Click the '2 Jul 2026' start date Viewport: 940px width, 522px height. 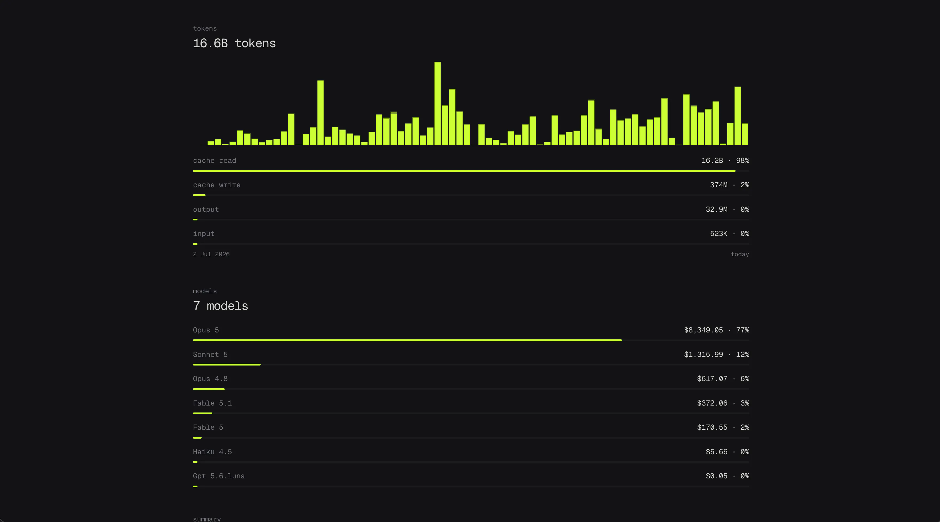[x=211, y=254]
